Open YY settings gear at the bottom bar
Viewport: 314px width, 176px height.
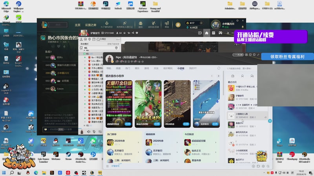263,166
